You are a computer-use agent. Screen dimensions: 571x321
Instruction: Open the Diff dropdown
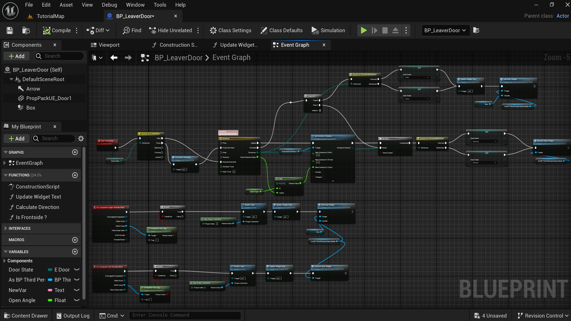[x=98, y=30]
